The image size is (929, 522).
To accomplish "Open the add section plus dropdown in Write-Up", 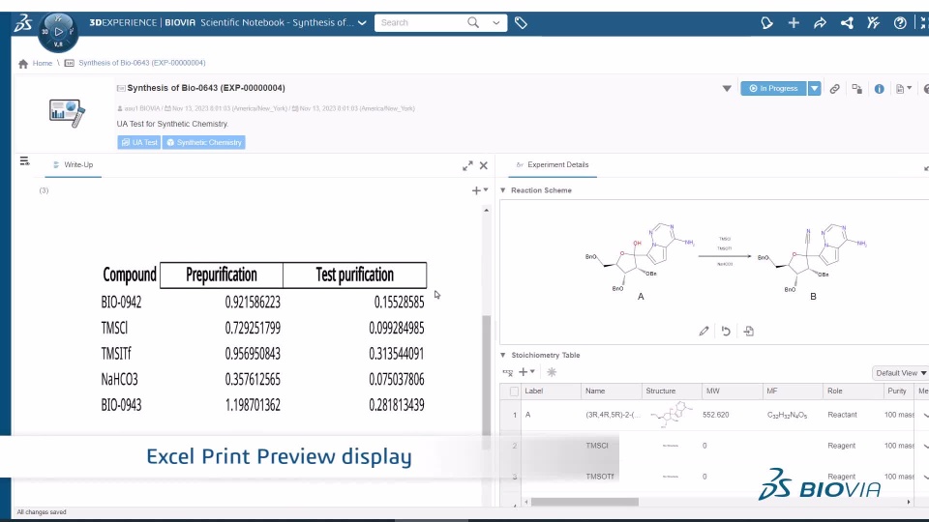I will tap(479, 190).
